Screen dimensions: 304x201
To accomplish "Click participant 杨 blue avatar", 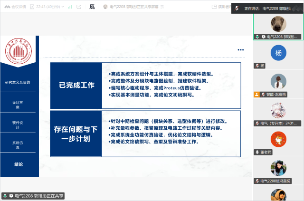I will click(x=278, y=53).
